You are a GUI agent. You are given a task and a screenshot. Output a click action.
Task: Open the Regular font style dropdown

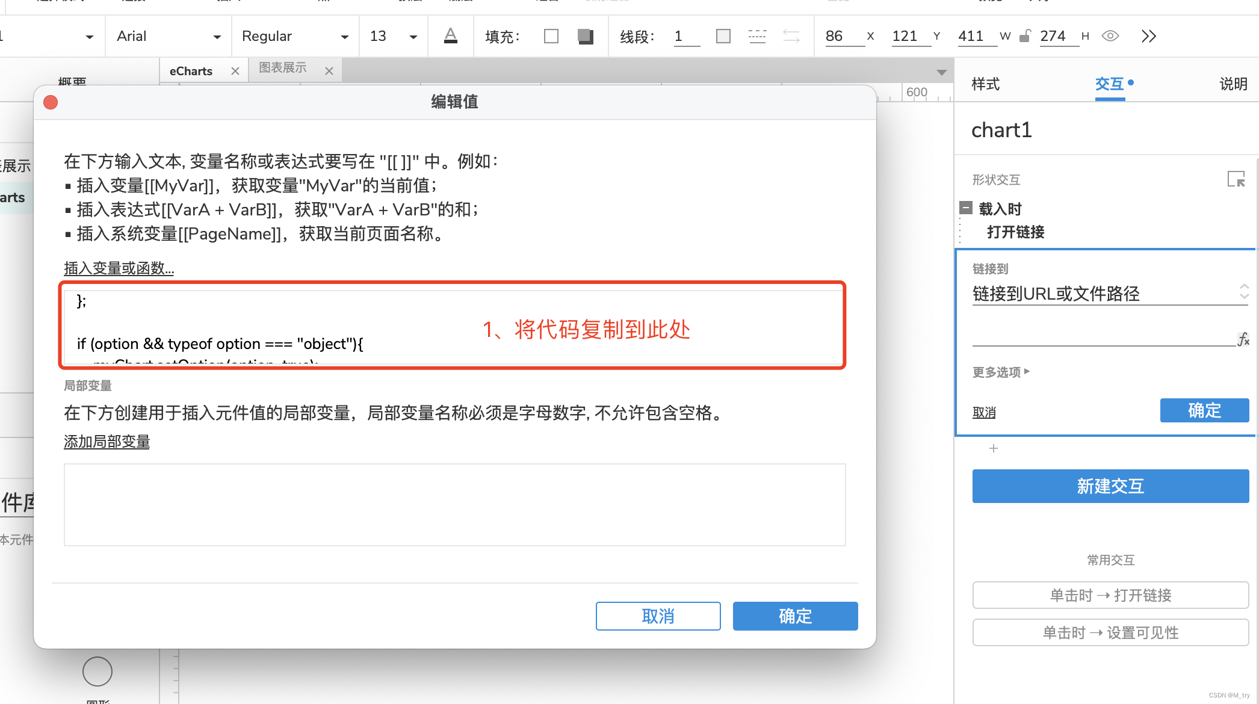coord(295,36)
